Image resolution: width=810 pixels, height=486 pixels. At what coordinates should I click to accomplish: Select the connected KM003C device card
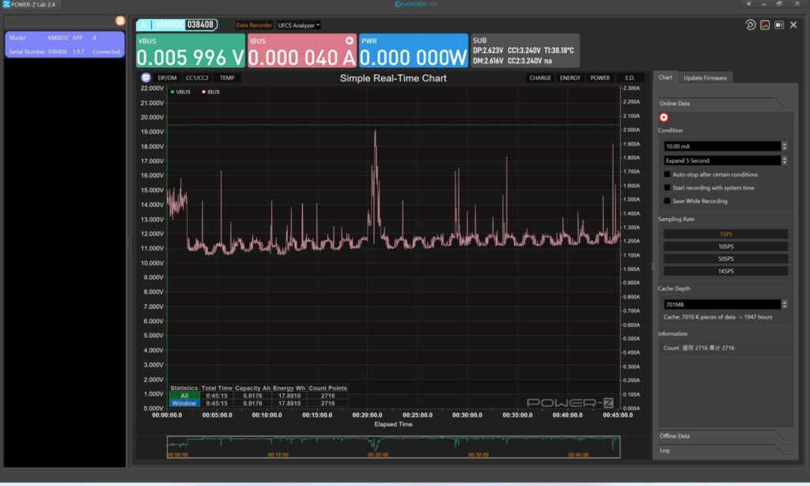[65, 44]
